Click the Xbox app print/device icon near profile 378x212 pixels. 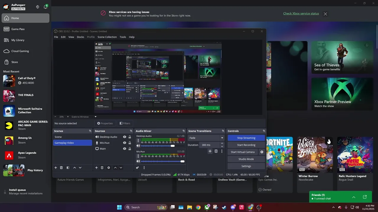point(38,7)
